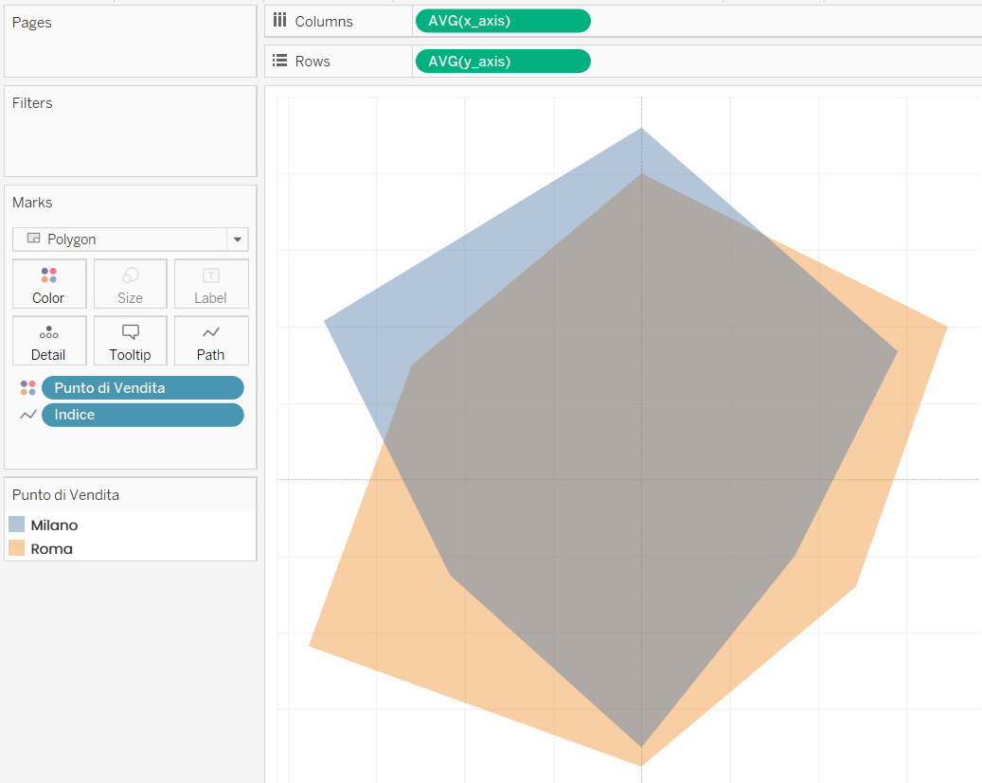Click the Milano color swatch in the legend

click(18, 525)
